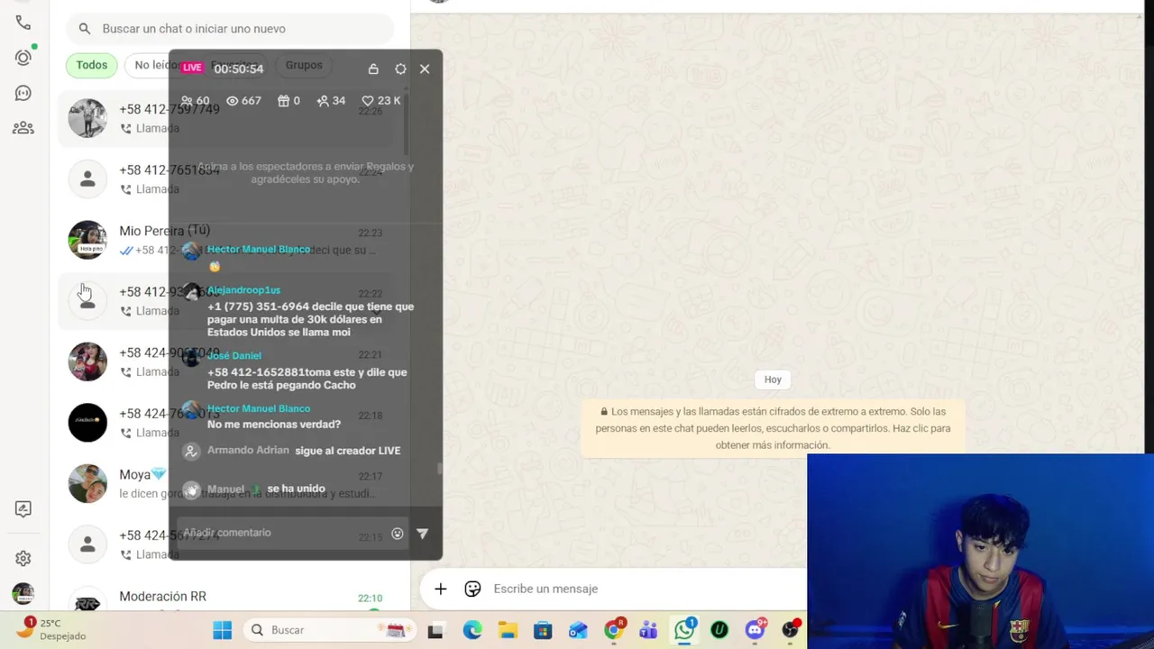Click Hector Manuel Blanco above 'No me mencionas verdad?'
Viewport: 1154px width, 649px height.
[x=259, y=409]
